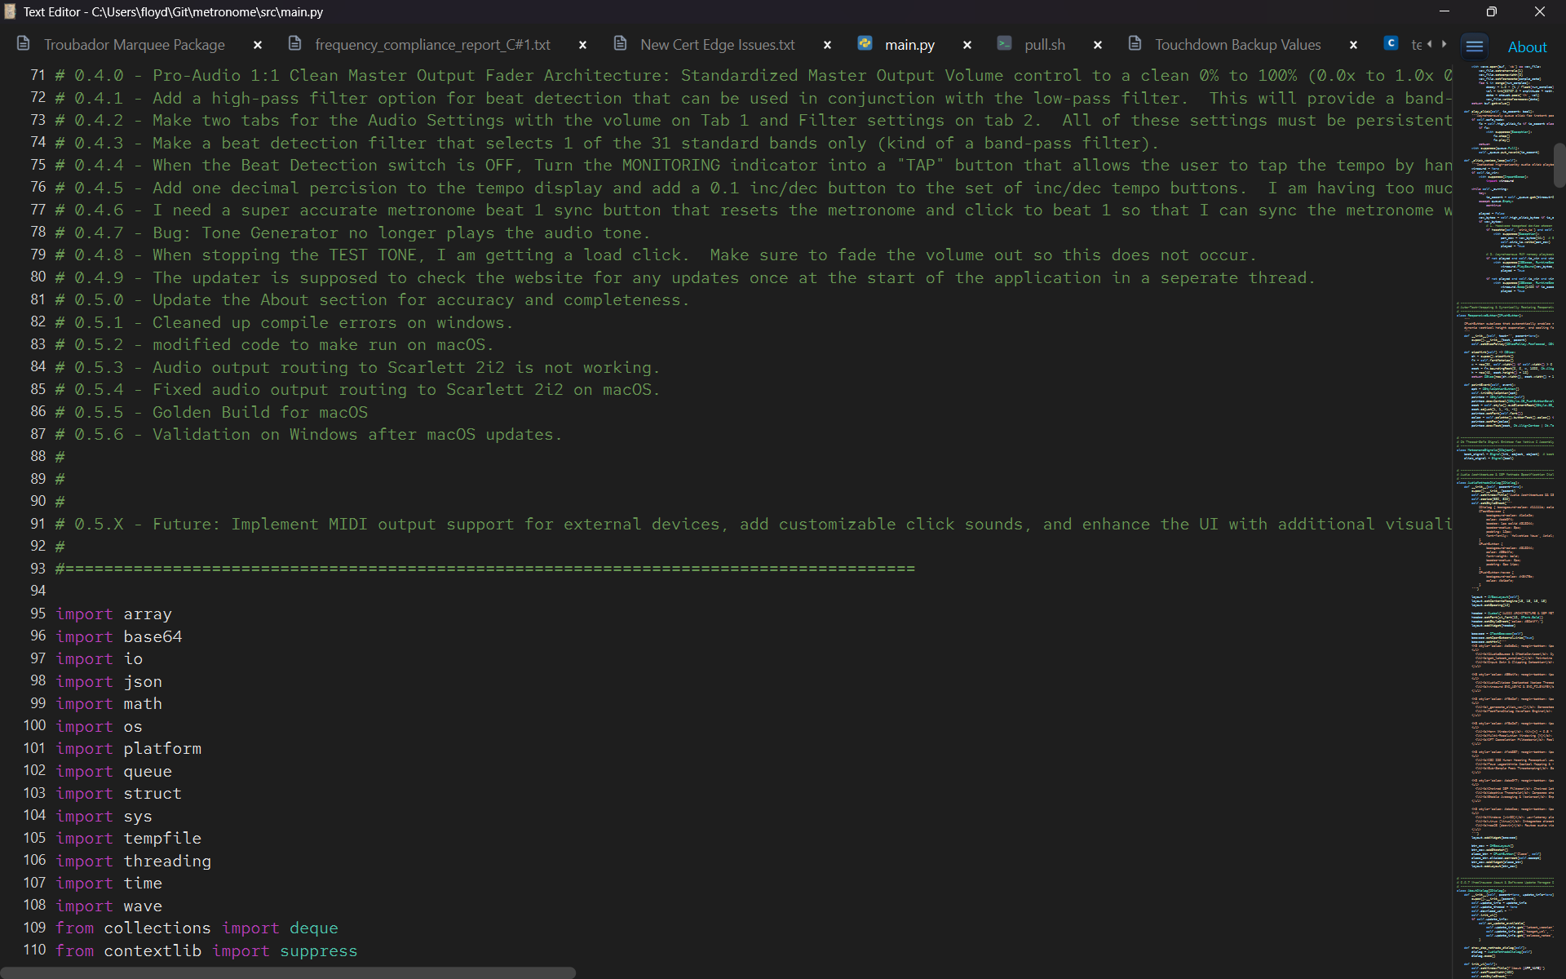The image size is (1566, 979).
Task: Close the New Cert Edge Issues.txt tab
Action: click(x=827, y=45)
